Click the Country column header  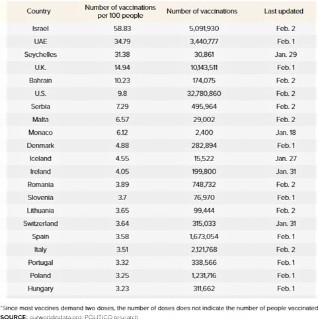pyautogui.click(x=38, y=11)
